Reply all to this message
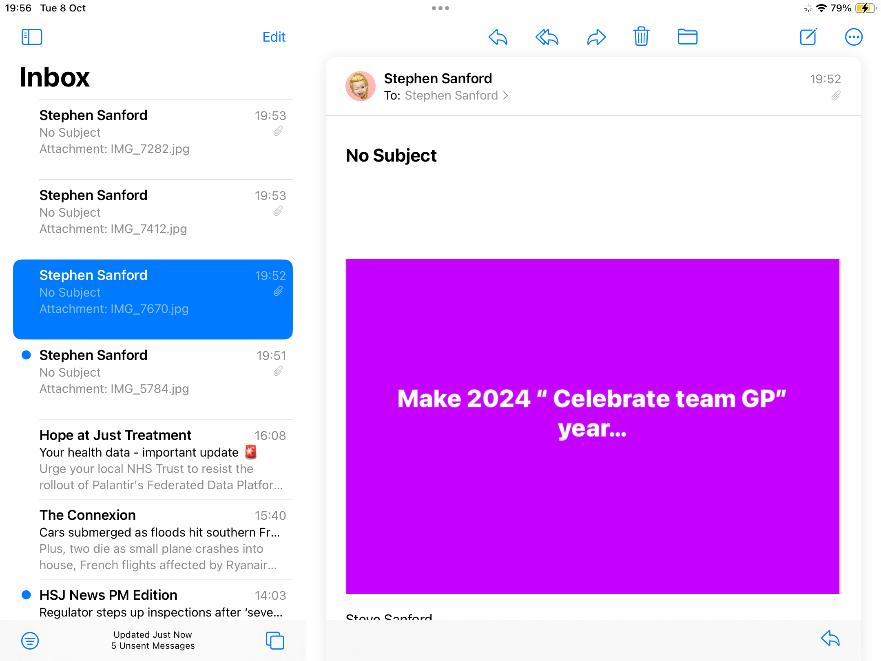The height and width of the screenshot is (661, 881). pyautogui.click(x=547, y=37)
